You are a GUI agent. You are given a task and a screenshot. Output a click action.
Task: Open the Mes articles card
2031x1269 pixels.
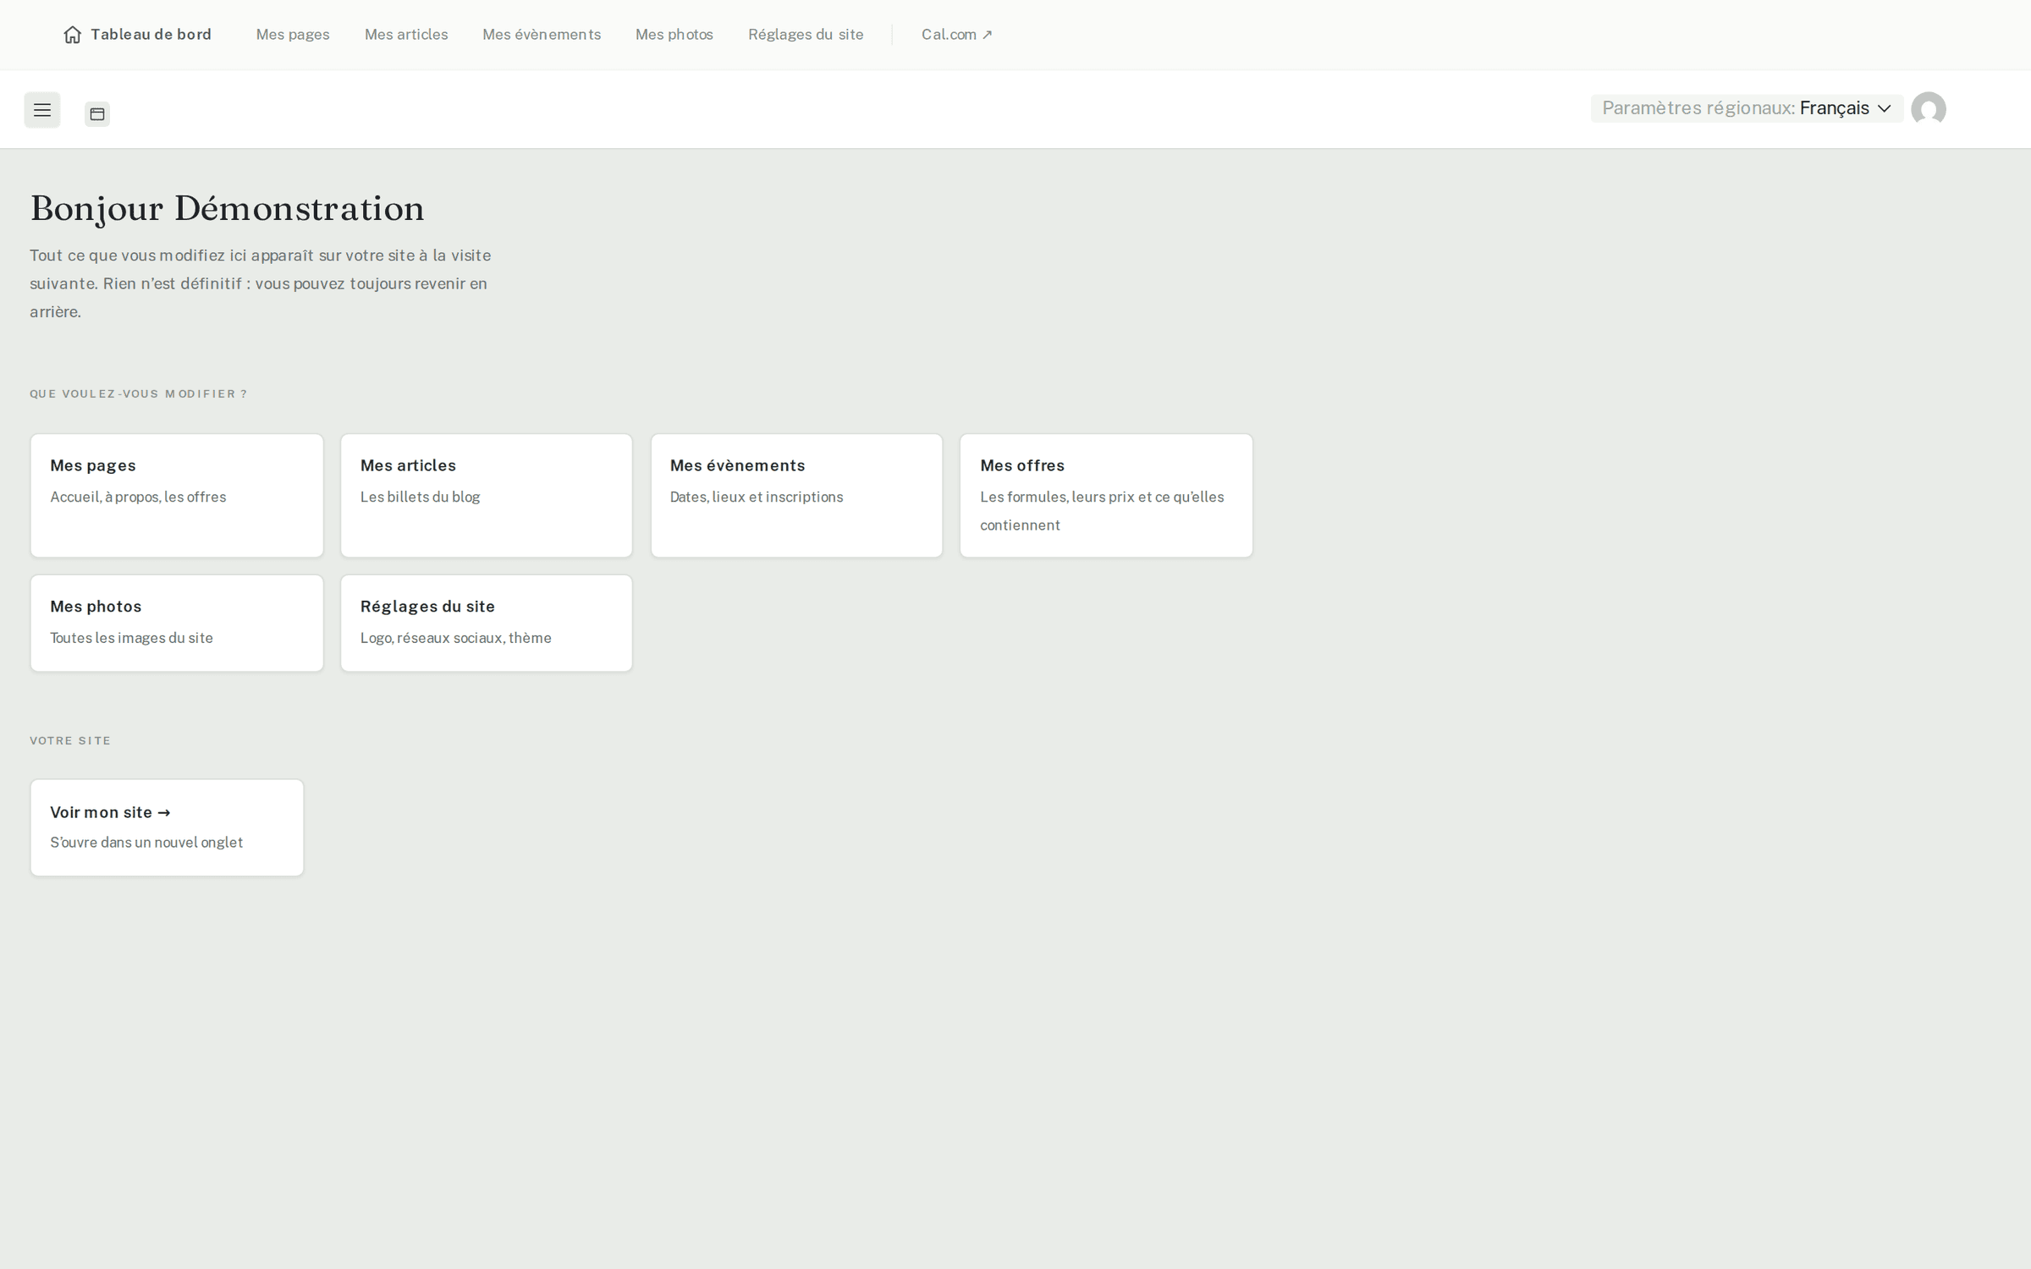pyautogui.click(x=487, y=496)
